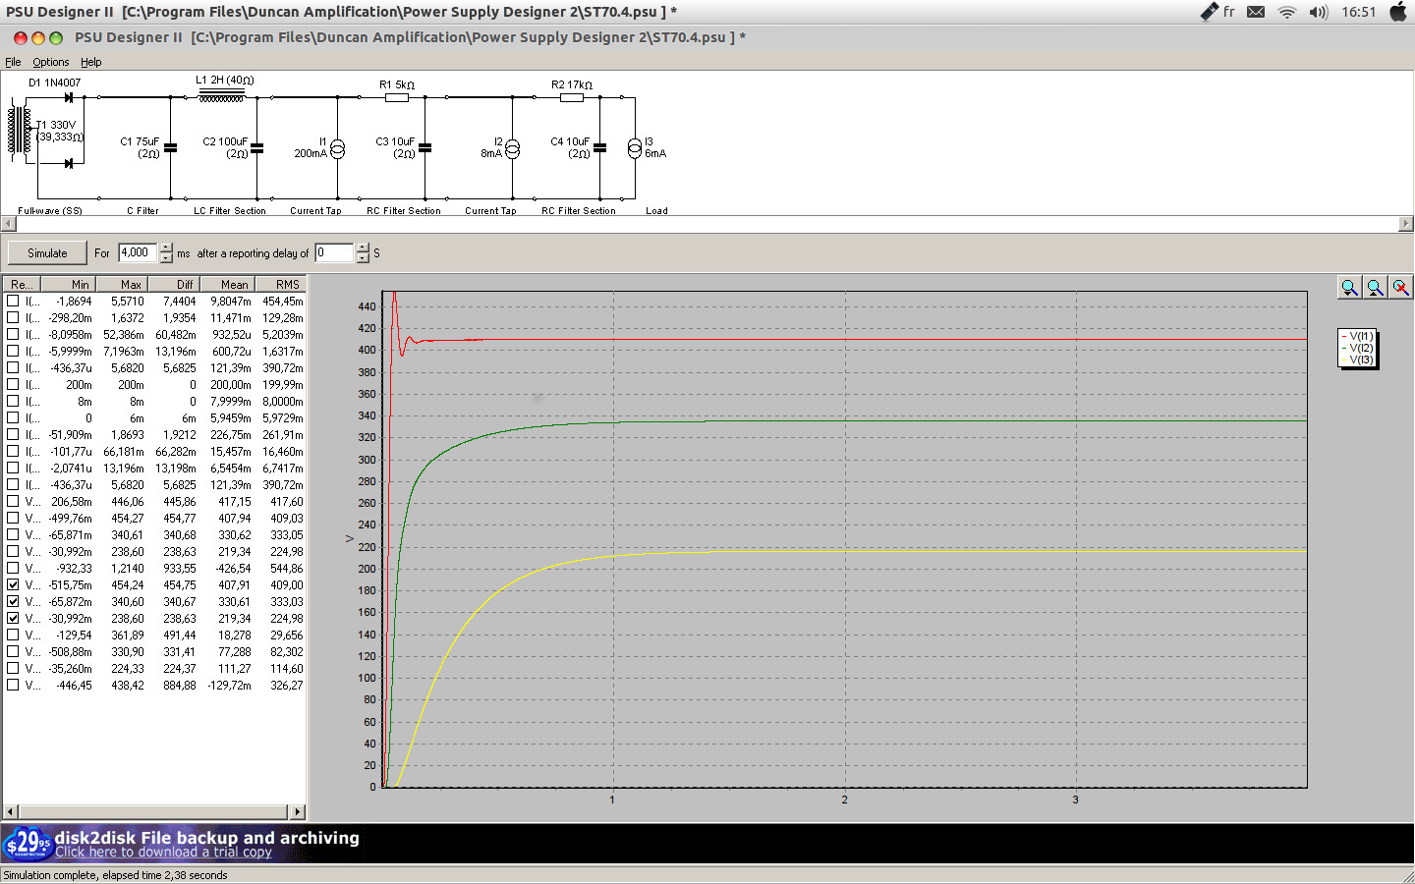Open the Wi-Fi indicator in the top panel
This screenshot has width=1415, height=884.
pos(1287,12)
